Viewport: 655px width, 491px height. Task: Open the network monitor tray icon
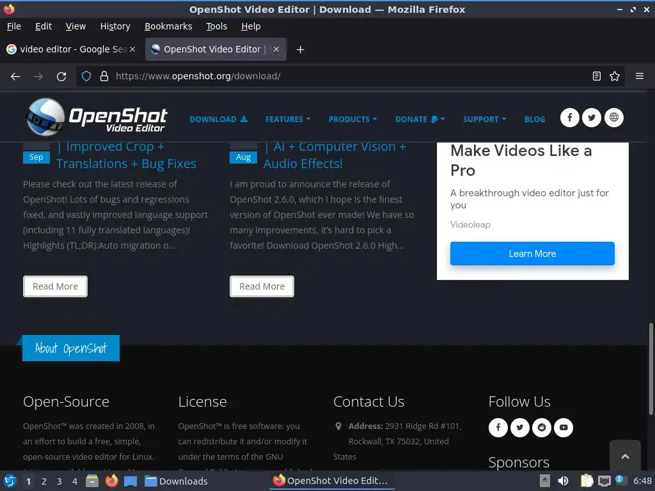604,481
